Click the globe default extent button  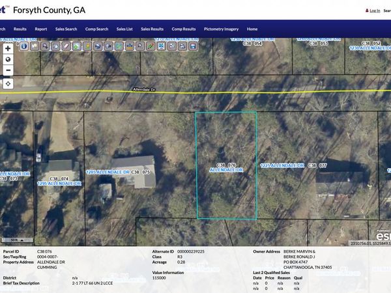(8, 59)
